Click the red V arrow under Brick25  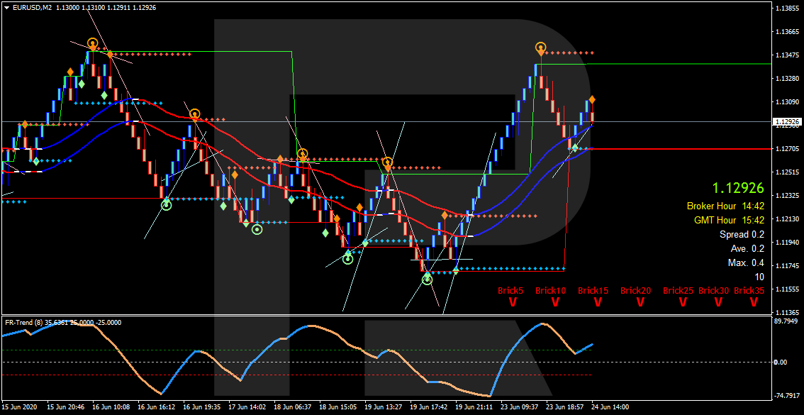point(683,302)
